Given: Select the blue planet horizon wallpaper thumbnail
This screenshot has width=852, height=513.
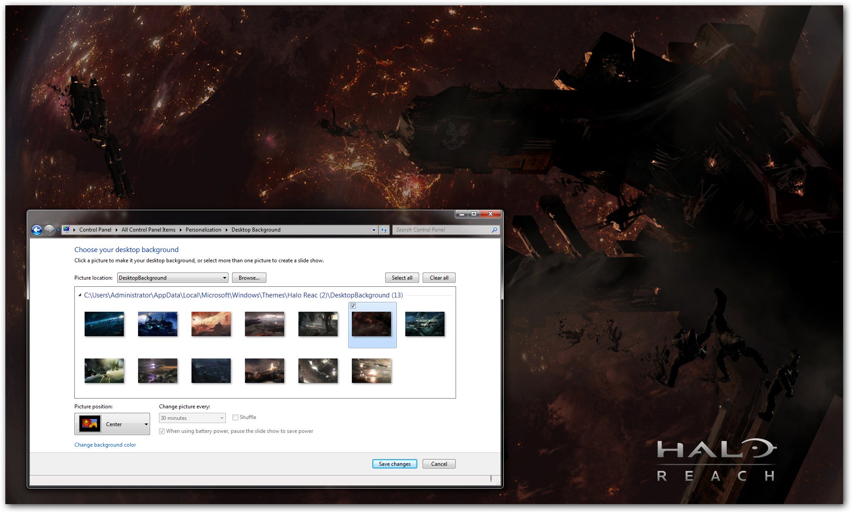Looking at the screenshot, I should coord(104,324).
